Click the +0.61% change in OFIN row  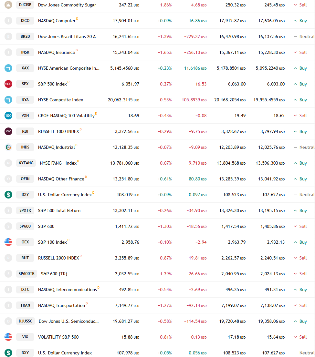pyautogui.click(x=165, y=179)
